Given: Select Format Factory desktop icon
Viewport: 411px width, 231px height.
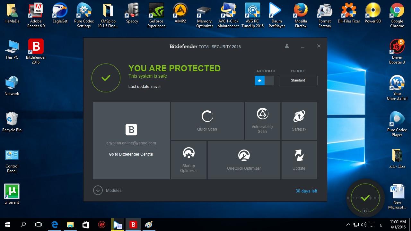Looking at the screenshot, I should tap(325, 15).
